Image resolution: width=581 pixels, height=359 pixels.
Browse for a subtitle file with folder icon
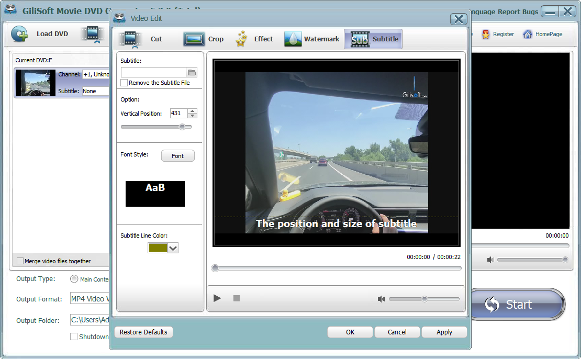(192, 73)
